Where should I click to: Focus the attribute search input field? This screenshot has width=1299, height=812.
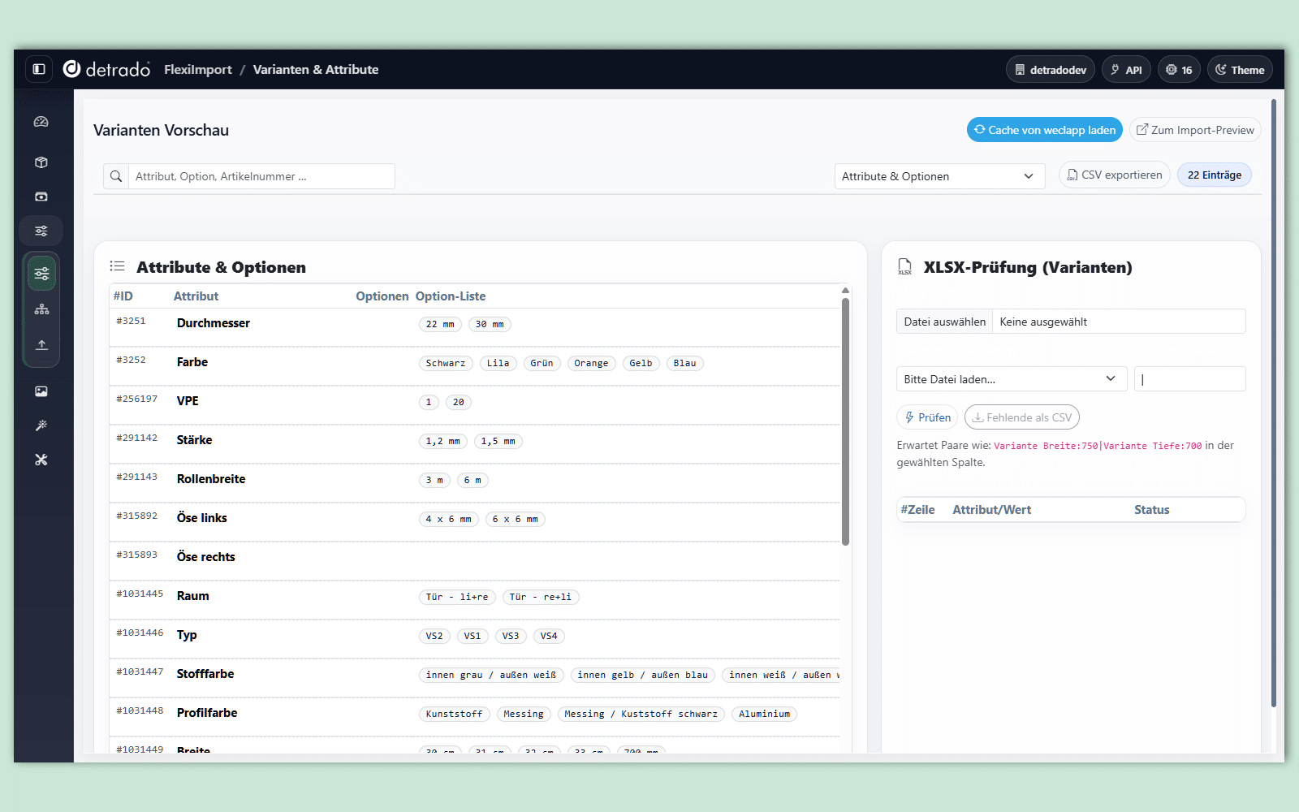pos(260,176)
